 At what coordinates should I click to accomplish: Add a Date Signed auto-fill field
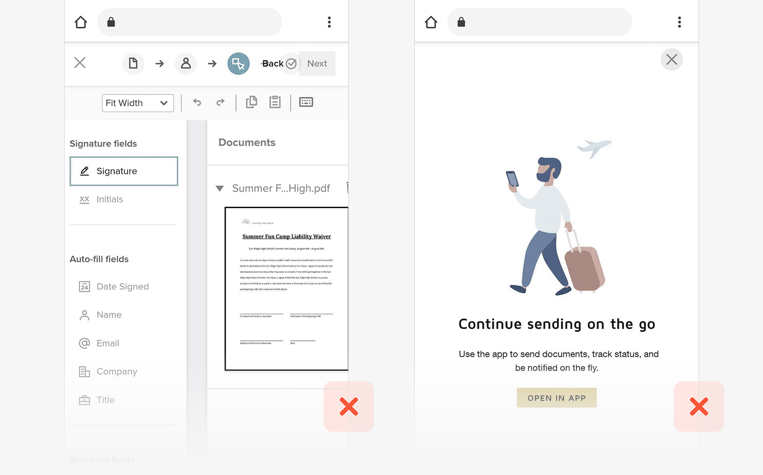click(x=122, y=286)
